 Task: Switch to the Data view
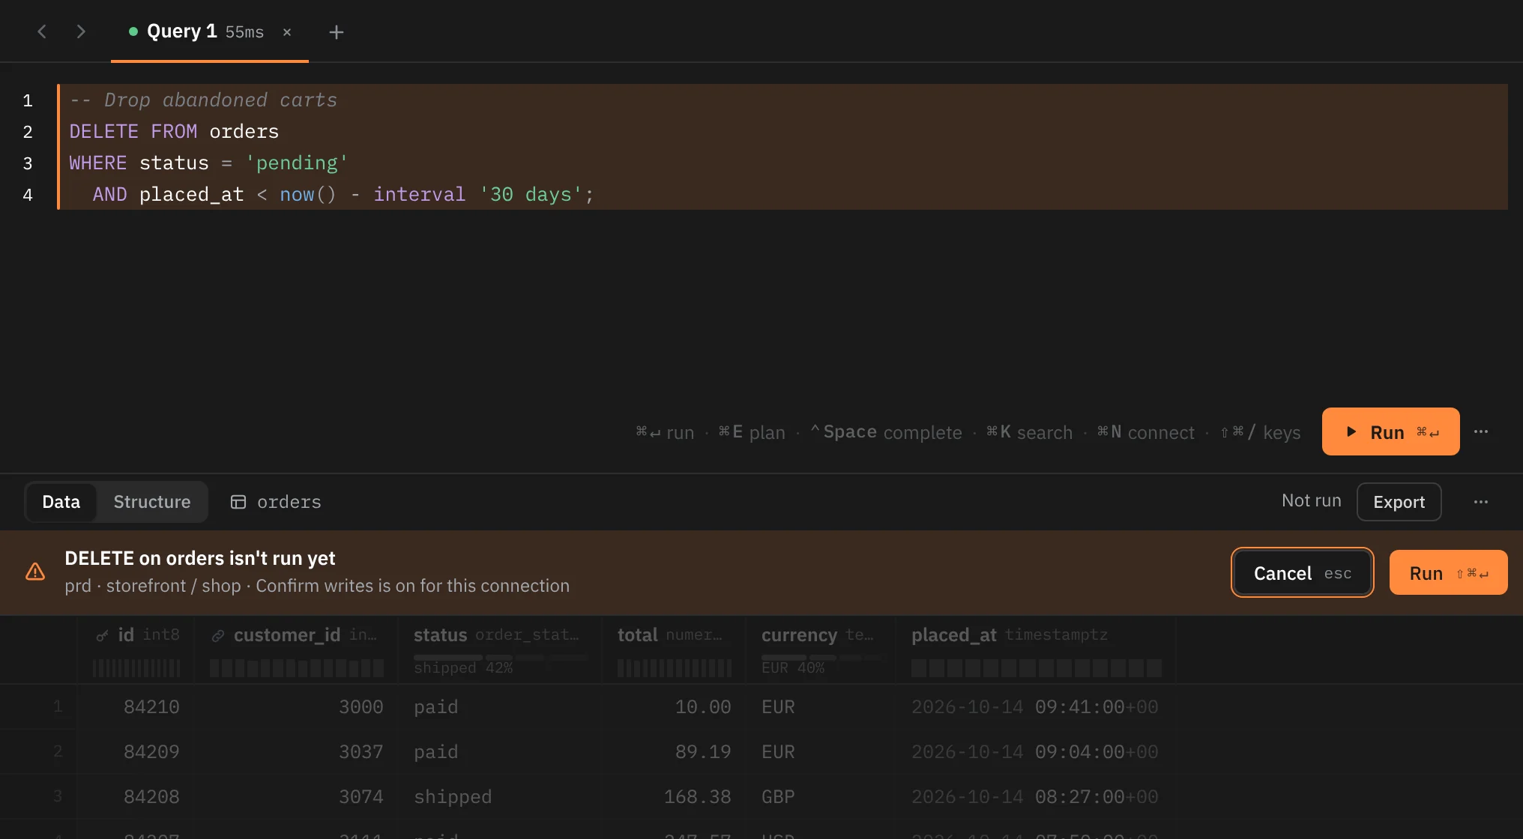pyautogui.click(x=61, y=502)
